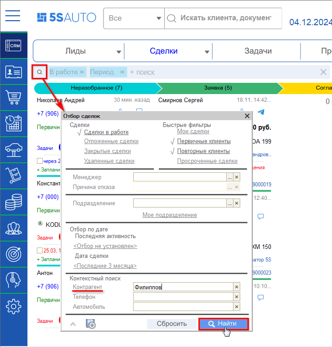This screenshot has width=332, height=347.
Task: Open the calendar schedule sidebar icon
Action: [13, 123]
